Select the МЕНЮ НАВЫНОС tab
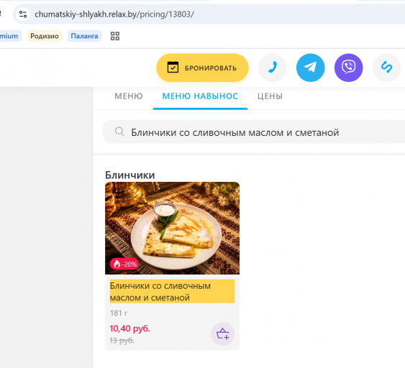 click(x=200, y=96)
